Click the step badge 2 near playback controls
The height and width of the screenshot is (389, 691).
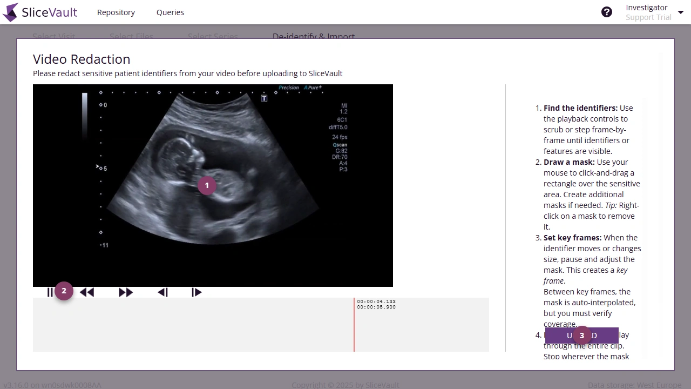coord(64,291)
